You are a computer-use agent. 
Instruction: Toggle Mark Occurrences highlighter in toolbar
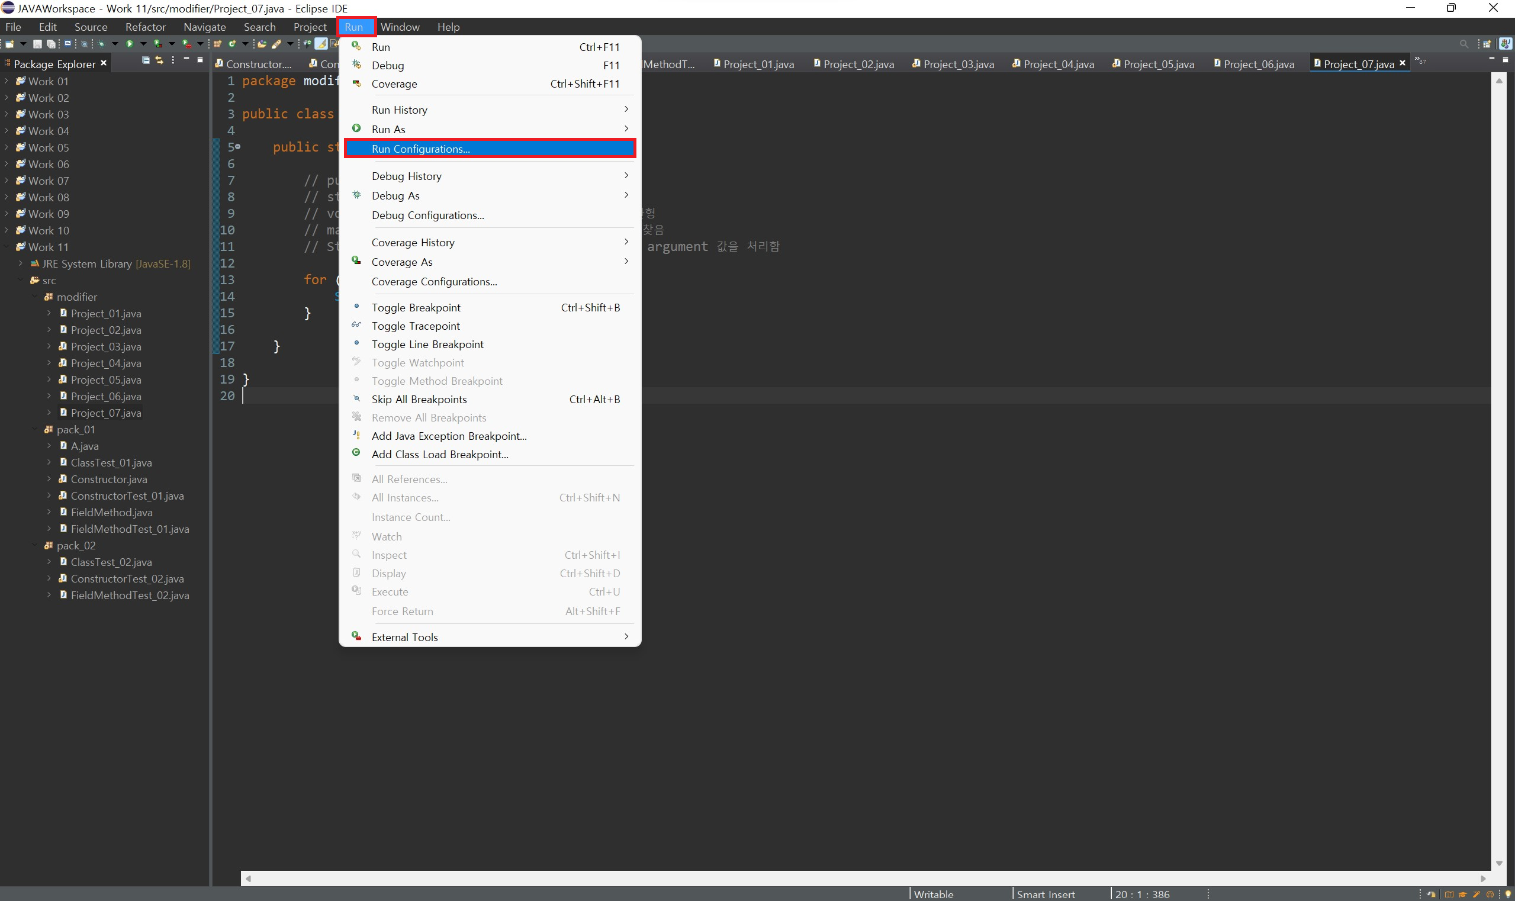(x=321, y=44)
